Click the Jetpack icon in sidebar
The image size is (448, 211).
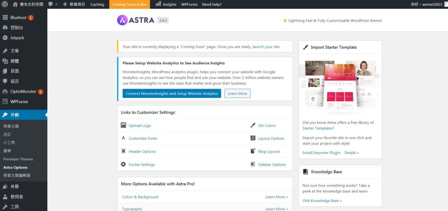pos(5,38)
